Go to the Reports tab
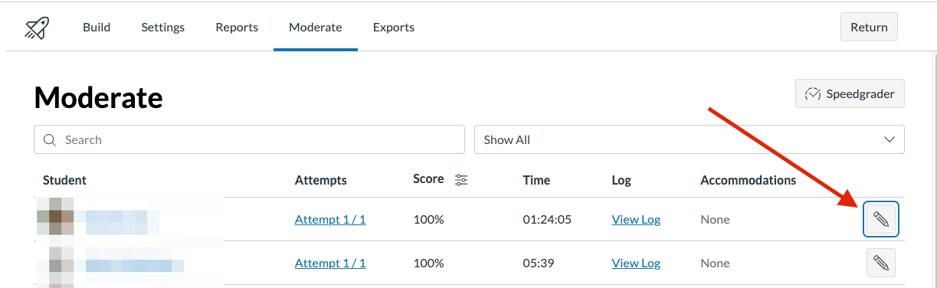The width and height of the screenshot is (937, 288). pyautogui.click(x=237, y=28)
